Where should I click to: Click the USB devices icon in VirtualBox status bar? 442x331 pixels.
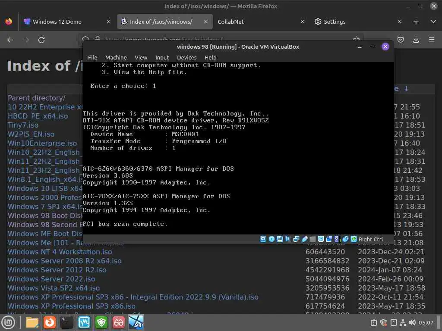coord(304,239)
